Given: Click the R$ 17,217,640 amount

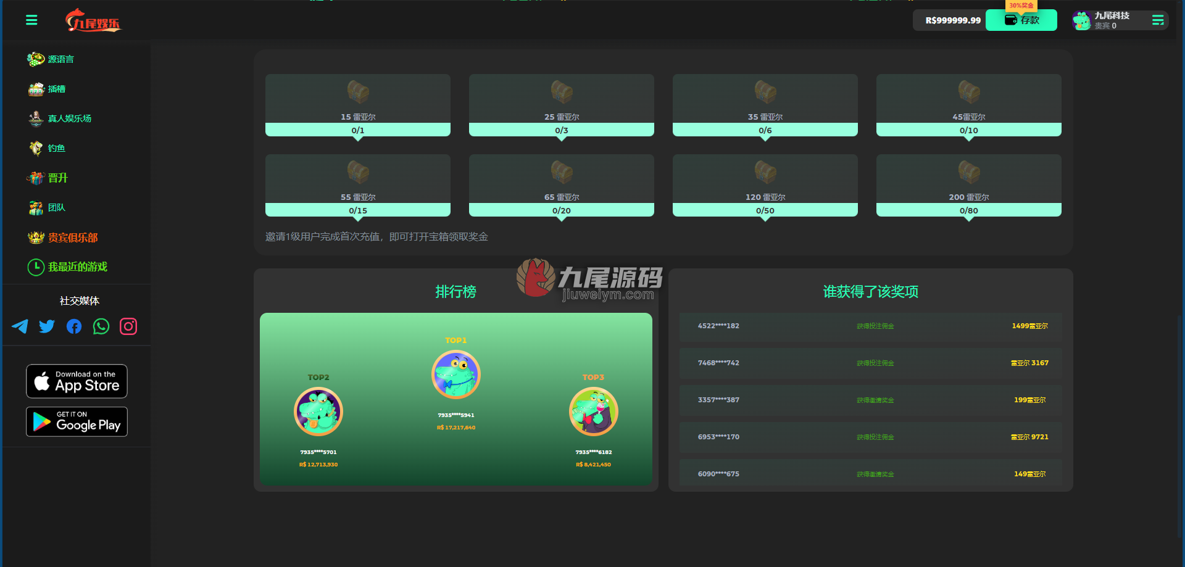Looking at the screenshot, I should click(456, 428).
